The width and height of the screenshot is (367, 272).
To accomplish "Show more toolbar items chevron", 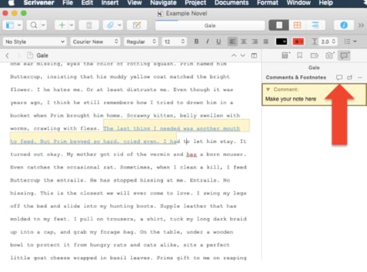I will click(x=361, y=25).
